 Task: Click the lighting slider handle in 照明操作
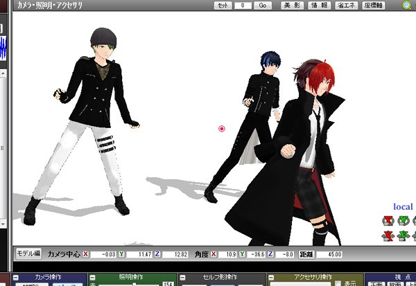(x=135, y=285)
